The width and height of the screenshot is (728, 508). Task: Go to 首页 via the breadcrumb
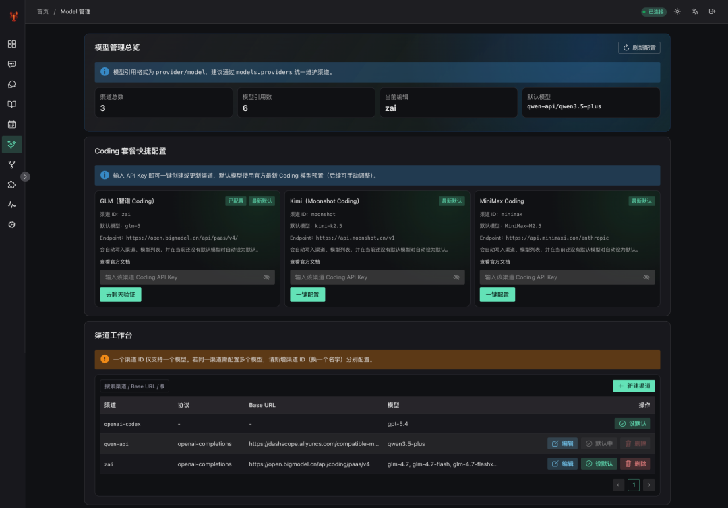tap(42, 11)
